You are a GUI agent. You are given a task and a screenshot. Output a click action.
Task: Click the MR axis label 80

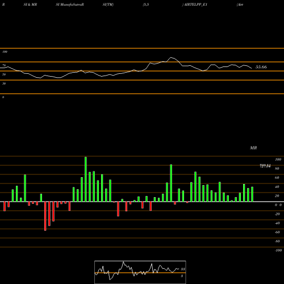(277, 169)
